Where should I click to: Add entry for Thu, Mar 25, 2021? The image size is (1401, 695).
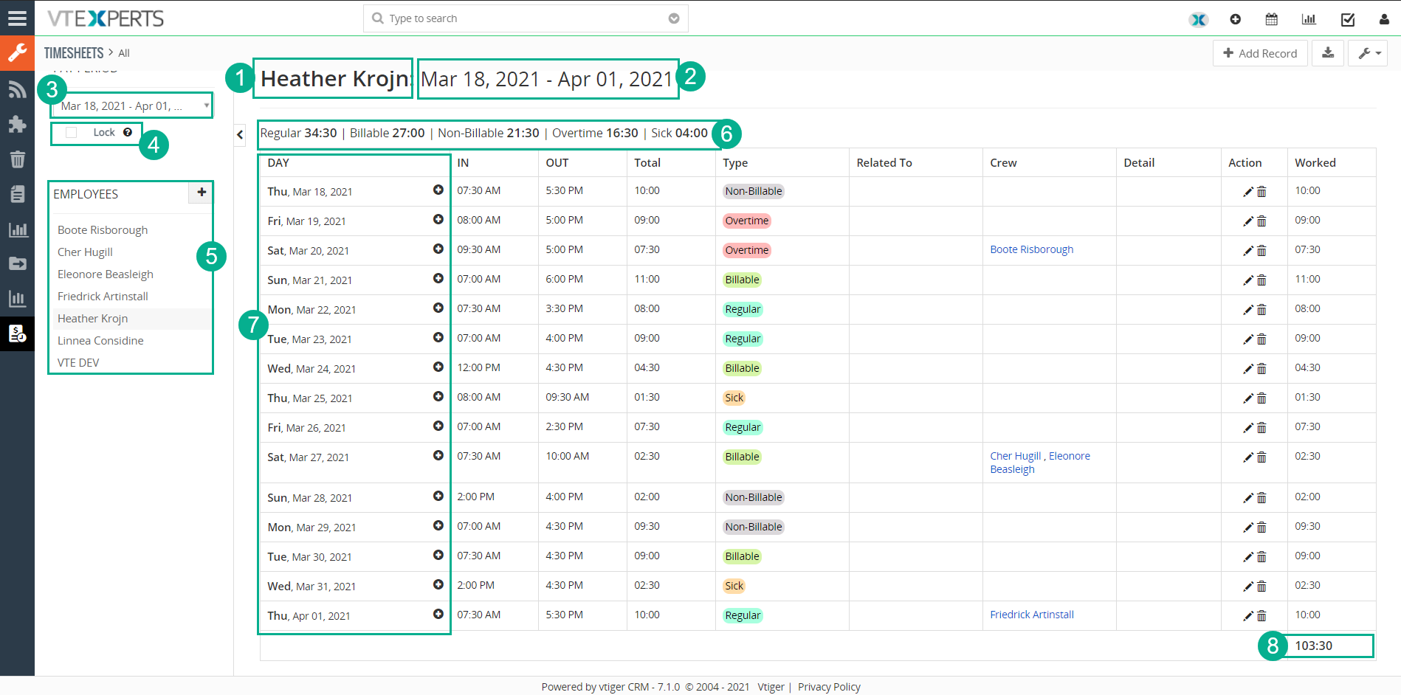[438, 397]
